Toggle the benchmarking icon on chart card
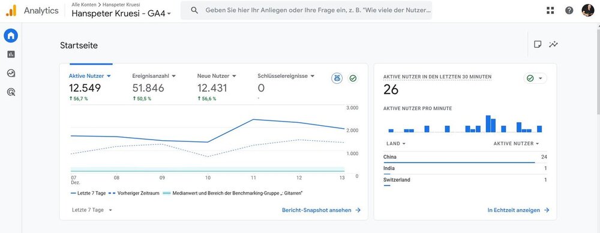The image size is (600, 233). (337, 78)
